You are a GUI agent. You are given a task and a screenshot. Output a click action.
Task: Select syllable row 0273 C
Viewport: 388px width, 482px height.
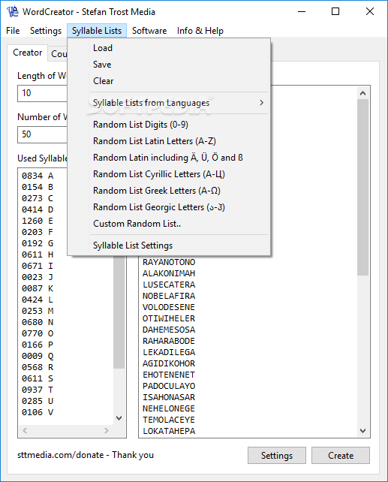coord(38,198)
